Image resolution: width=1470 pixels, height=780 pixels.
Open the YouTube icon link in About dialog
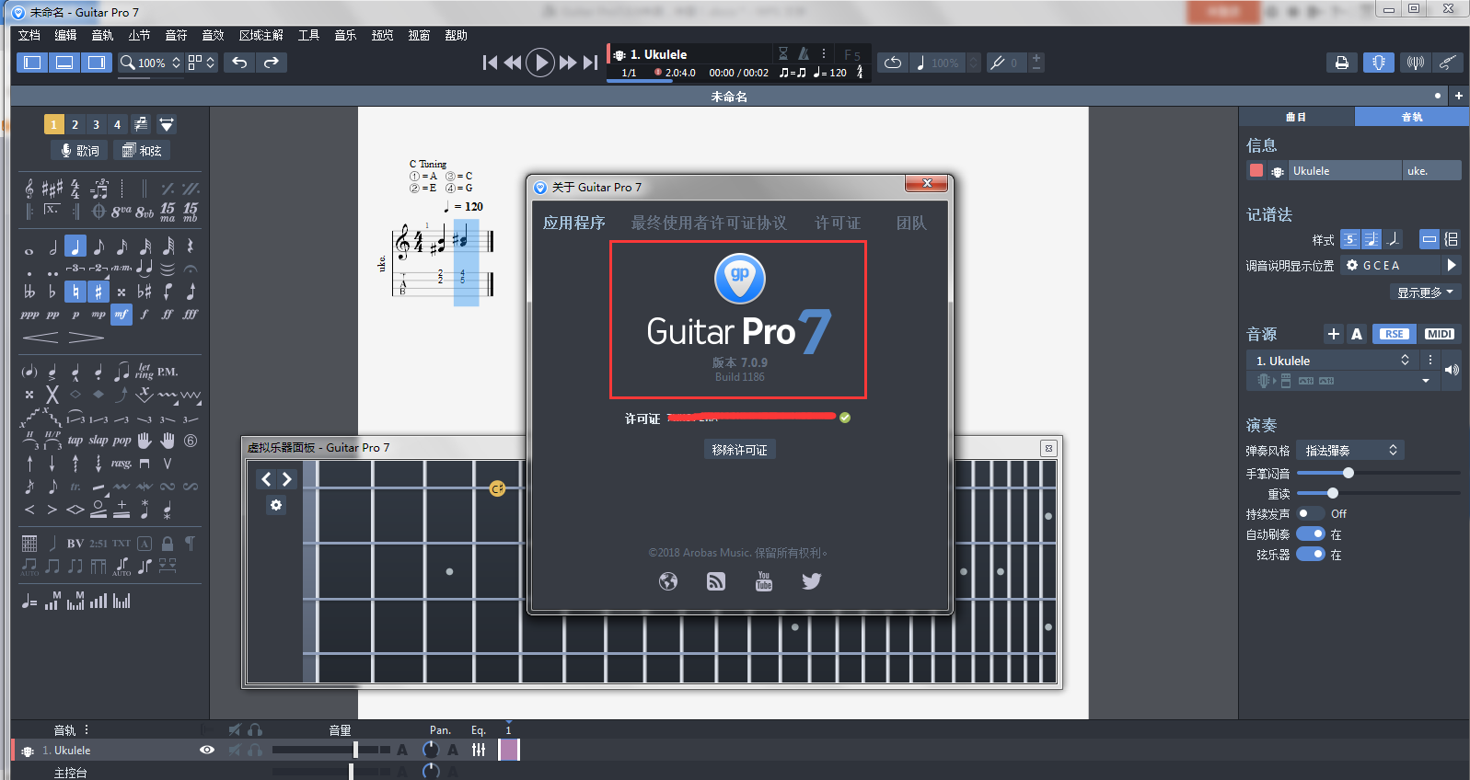763,581
